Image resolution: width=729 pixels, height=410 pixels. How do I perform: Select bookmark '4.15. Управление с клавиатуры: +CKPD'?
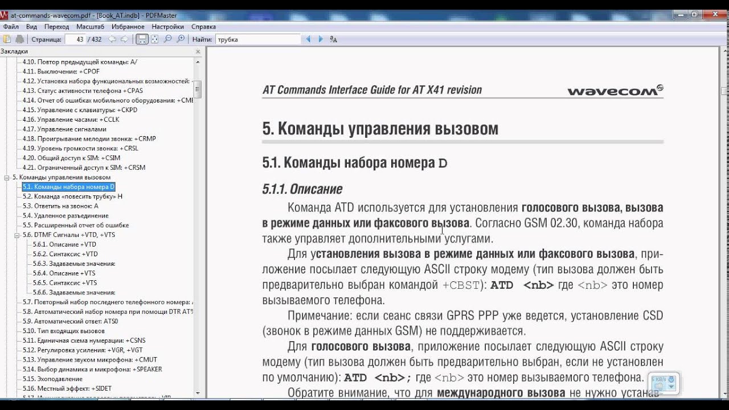tap(80, 110)
